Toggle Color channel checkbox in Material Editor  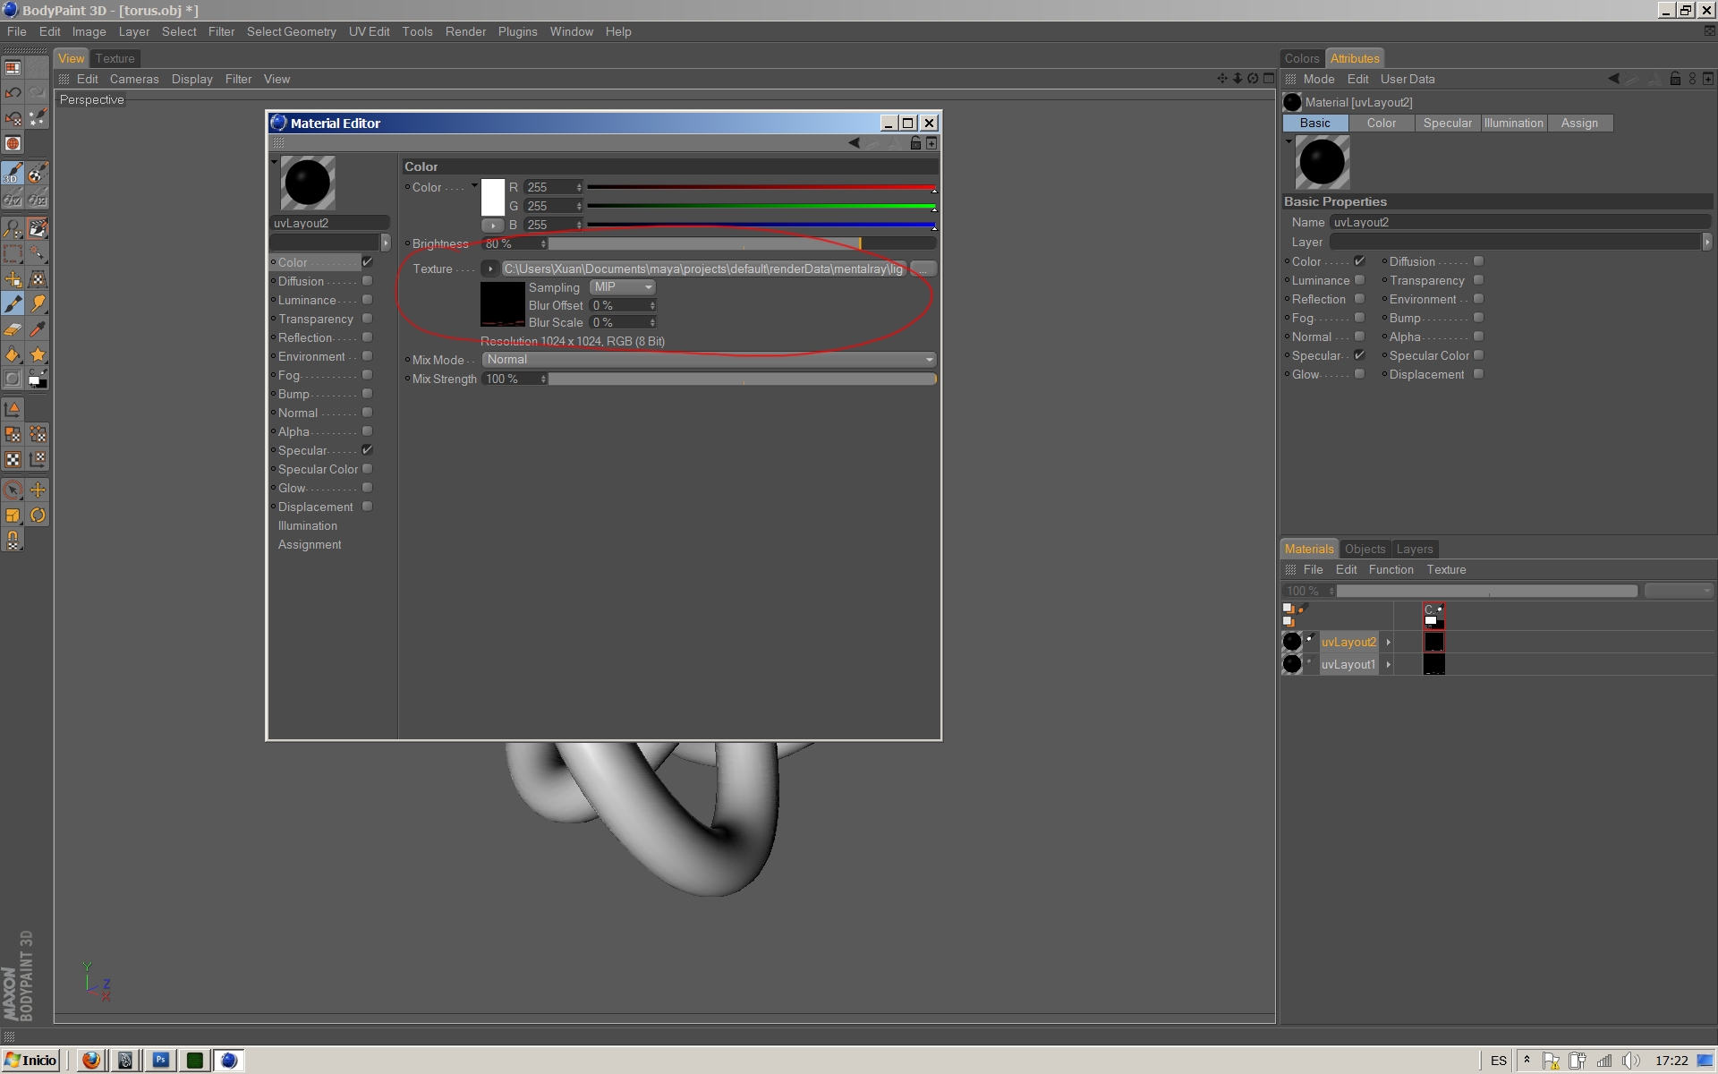(367, 262)
